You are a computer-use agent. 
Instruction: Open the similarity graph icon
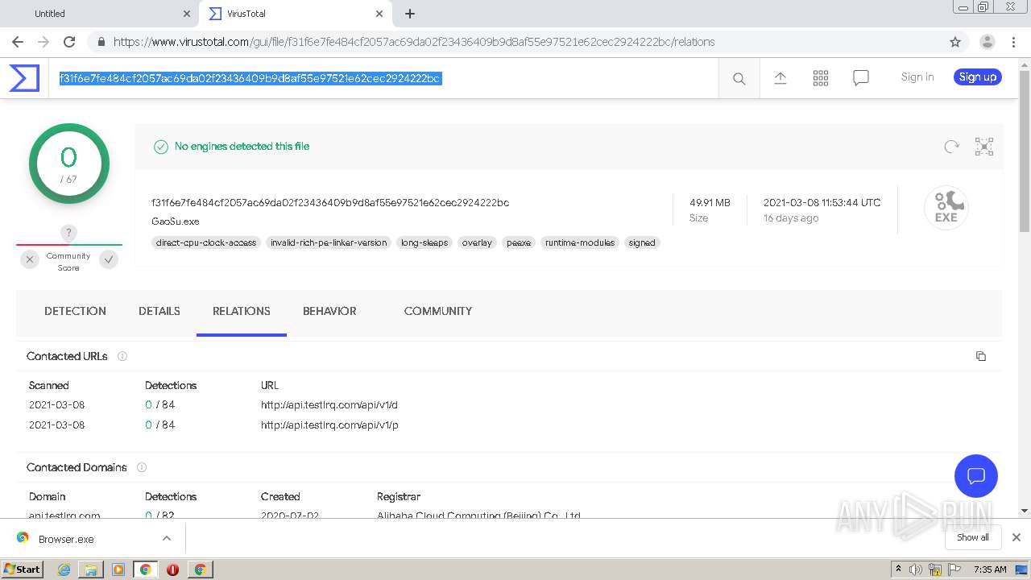984,147
